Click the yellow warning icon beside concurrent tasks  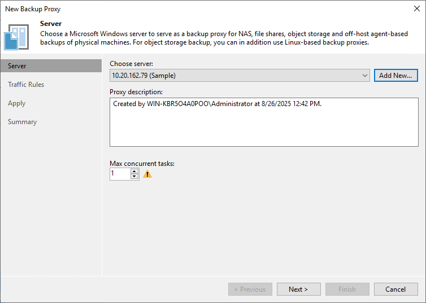(x=147, y=174)
